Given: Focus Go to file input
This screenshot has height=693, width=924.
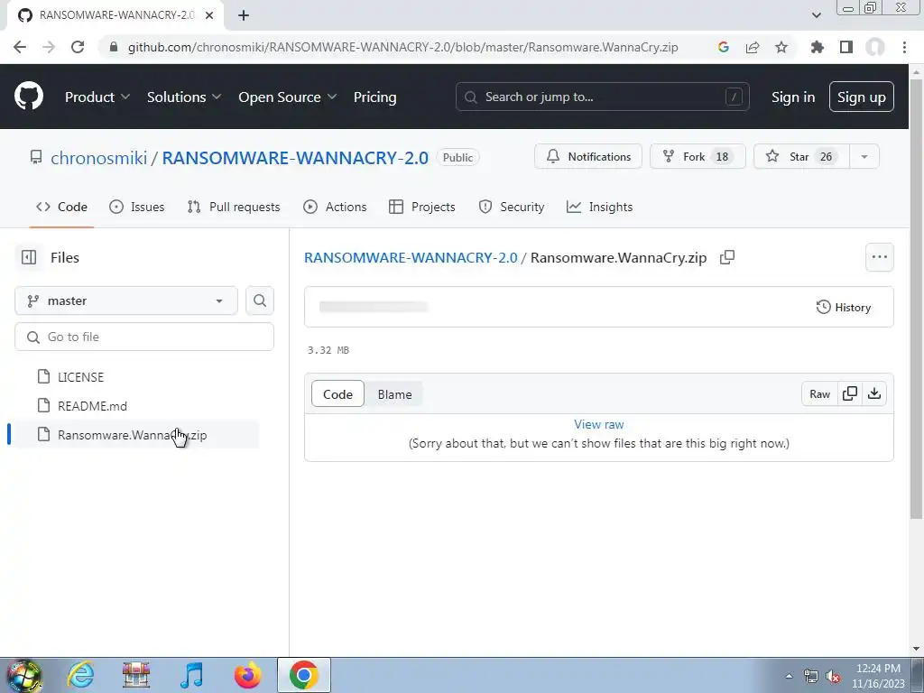Looking at the screenshot, I should [144, 337].
